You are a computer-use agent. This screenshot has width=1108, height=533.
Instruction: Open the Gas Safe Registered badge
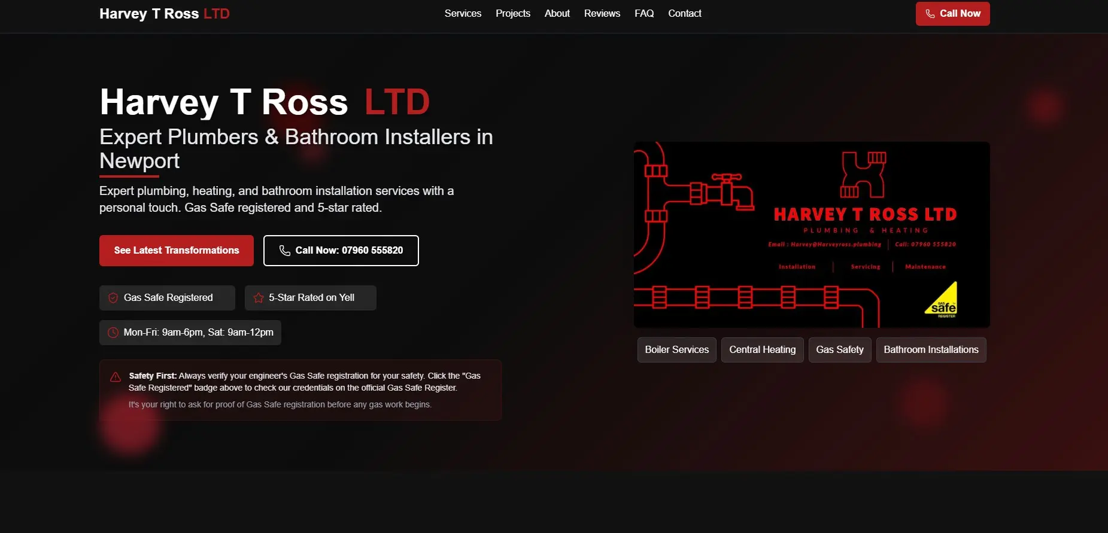coord(167,298)
